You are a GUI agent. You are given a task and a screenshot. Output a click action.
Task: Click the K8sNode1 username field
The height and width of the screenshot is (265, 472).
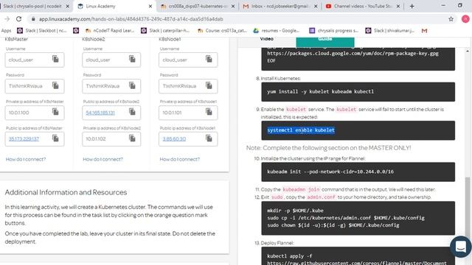(x=188, y=60)
